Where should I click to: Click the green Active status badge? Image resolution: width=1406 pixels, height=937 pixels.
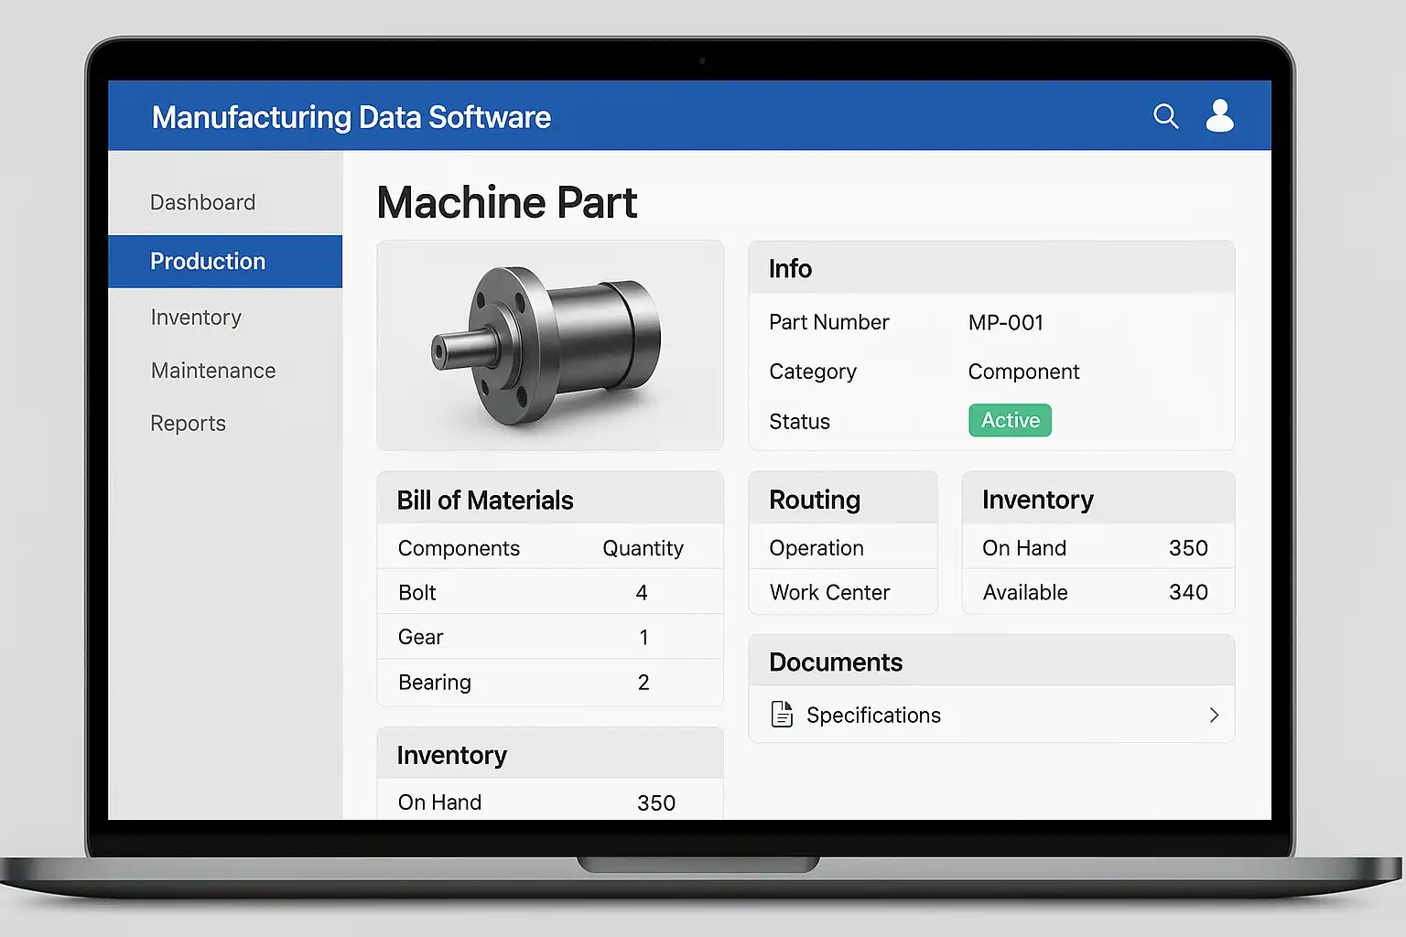click(x=1010, y=421)
